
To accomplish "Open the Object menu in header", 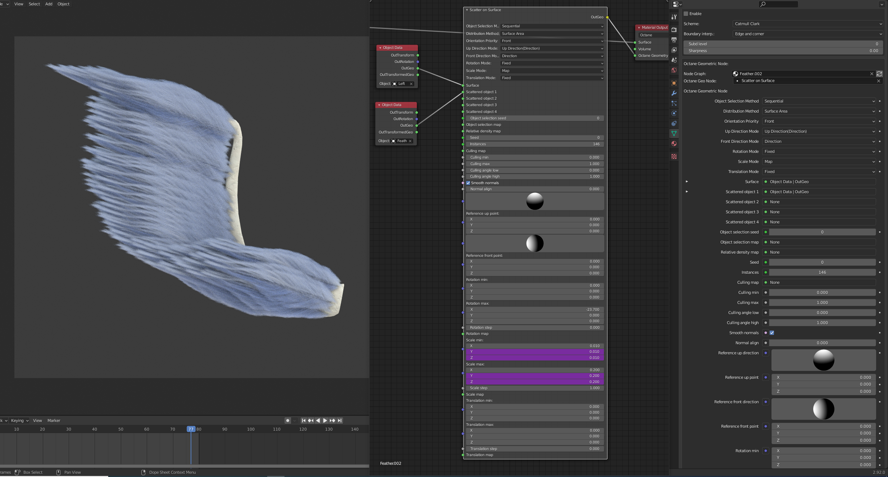I will point(63,4).
